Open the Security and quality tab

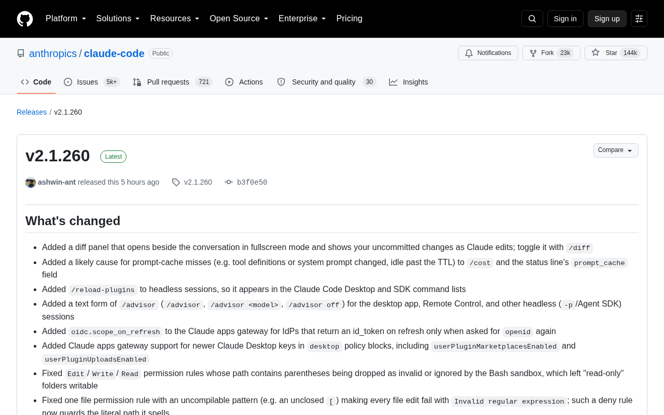[x=326, y=82]
